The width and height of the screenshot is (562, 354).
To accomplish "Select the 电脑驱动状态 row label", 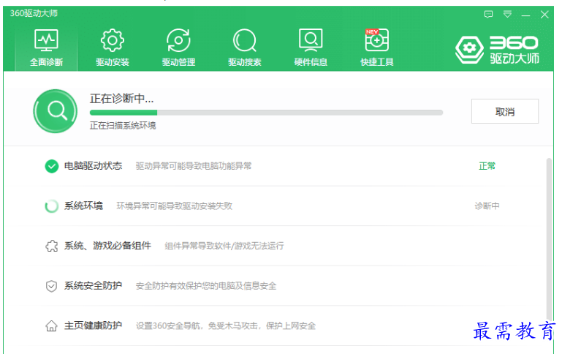I will pyautogui.click(x=94, y=166).
